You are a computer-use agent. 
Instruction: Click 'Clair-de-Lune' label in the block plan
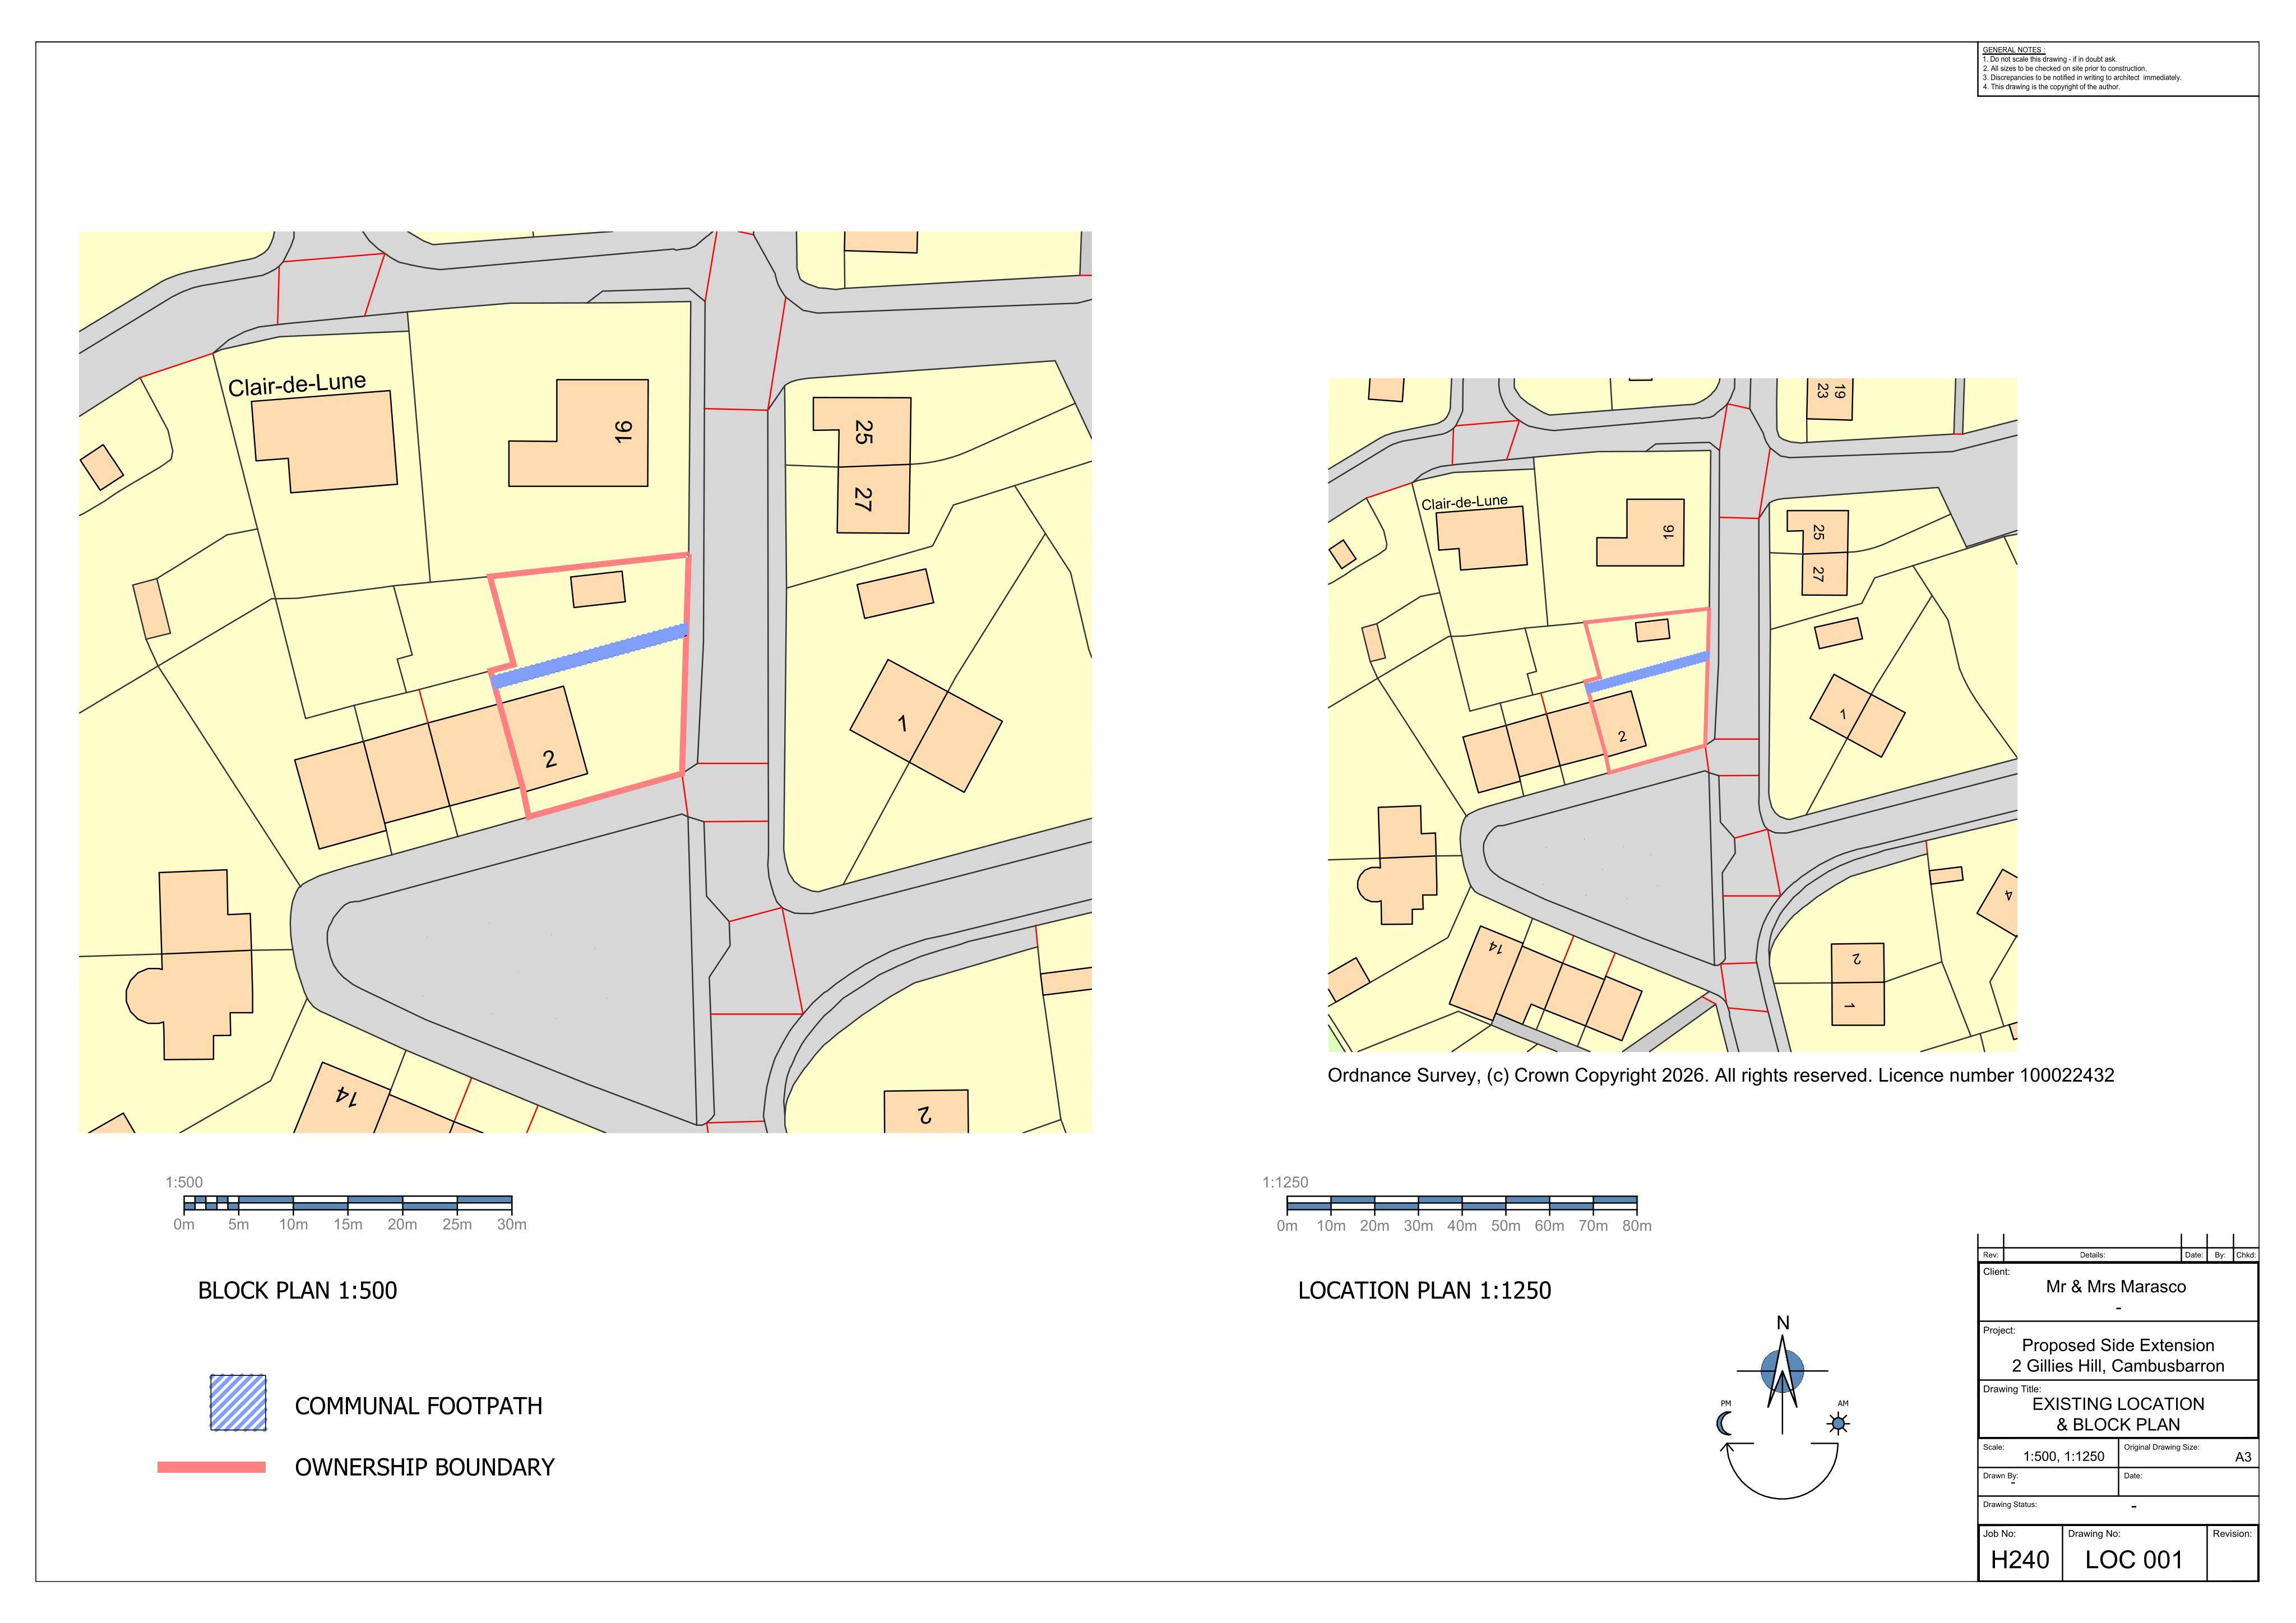pyautogui.click(x=297, y=384)
